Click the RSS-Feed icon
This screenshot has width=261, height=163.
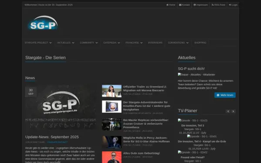click(213, 5)
